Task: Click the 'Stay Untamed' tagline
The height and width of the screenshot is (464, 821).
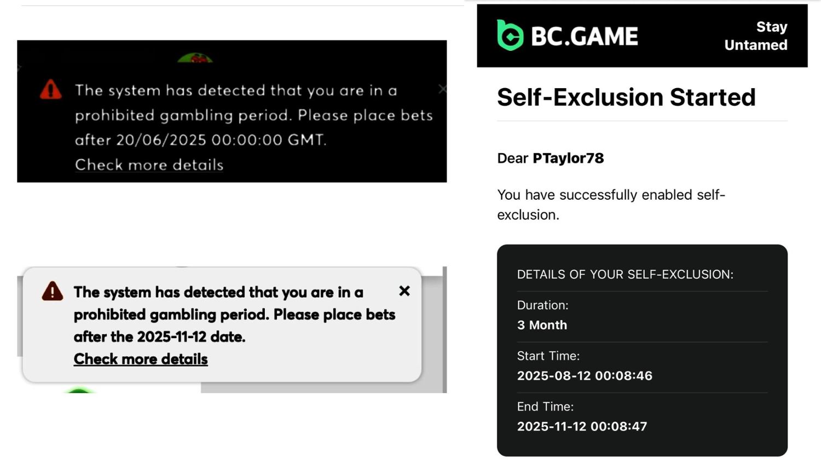Action: coord(756,36)
